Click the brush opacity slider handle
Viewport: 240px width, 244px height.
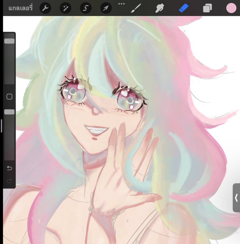coord(9,112)
